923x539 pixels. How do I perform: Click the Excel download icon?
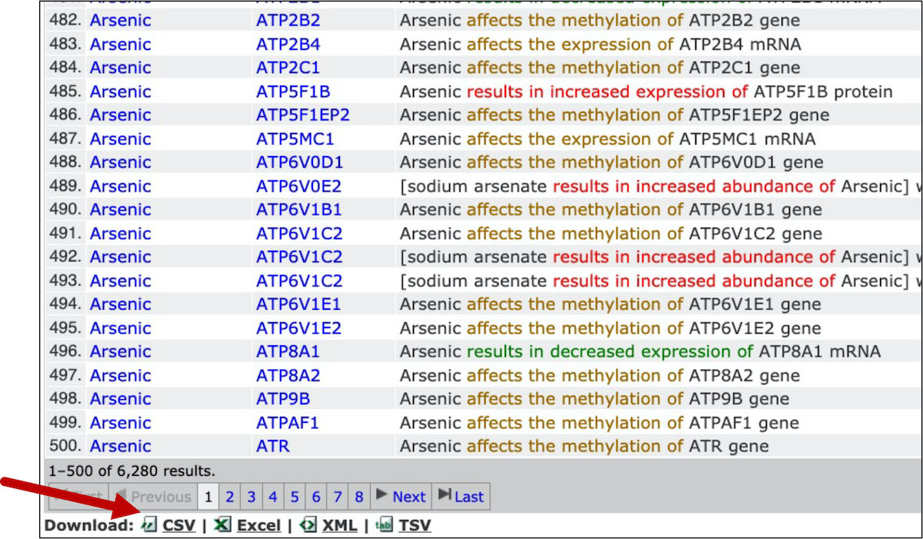[222, 525]
